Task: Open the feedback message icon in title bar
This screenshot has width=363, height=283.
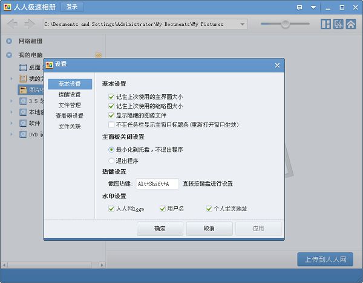Action: [x=299, y=7]
